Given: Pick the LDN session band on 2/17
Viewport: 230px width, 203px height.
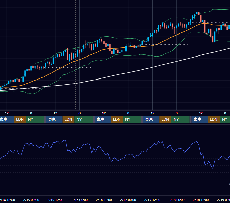Looking at the screenshot, I should [165, 119].
